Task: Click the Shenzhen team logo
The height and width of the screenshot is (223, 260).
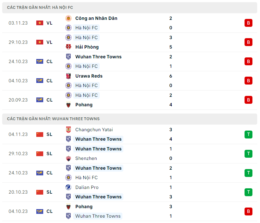Action: coord(68,158)
